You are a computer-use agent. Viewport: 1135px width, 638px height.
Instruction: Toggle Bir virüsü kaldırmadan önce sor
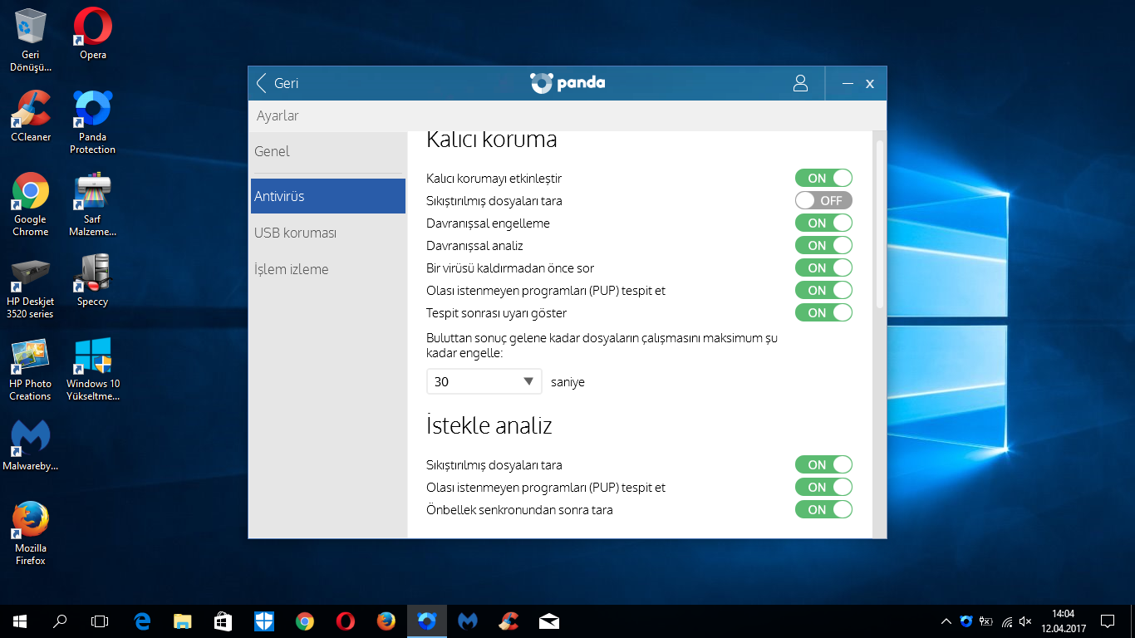tap(823, 267)
